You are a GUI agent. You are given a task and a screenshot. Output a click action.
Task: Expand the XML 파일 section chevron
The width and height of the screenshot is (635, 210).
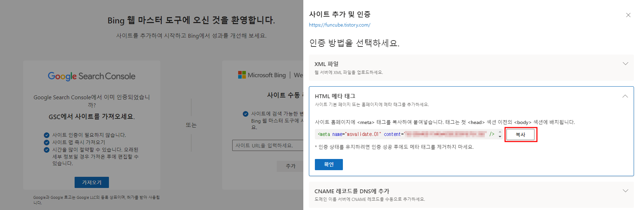click(625, 64)
